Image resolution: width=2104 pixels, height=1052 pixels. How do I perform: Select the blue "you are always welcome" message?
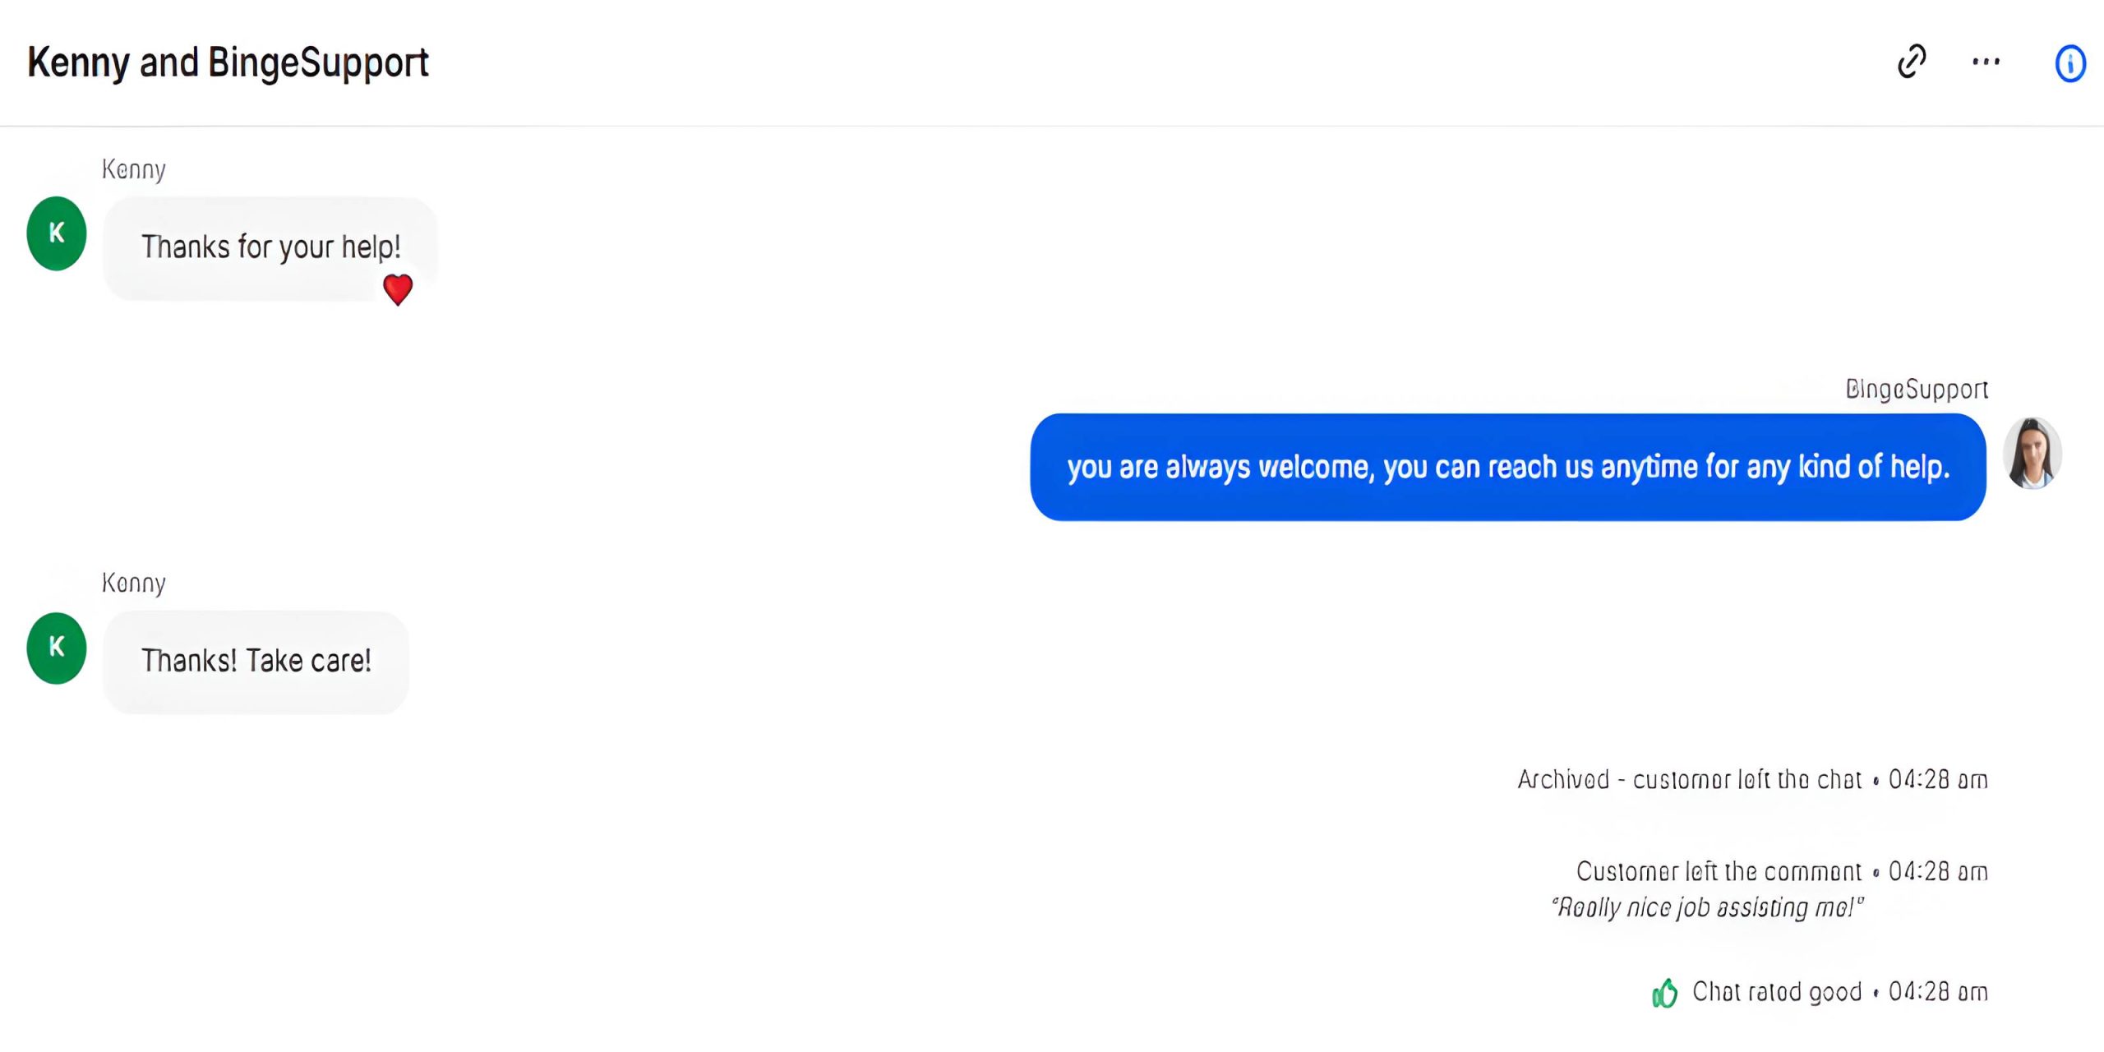pyautogui.click(x=1507, y=467)
